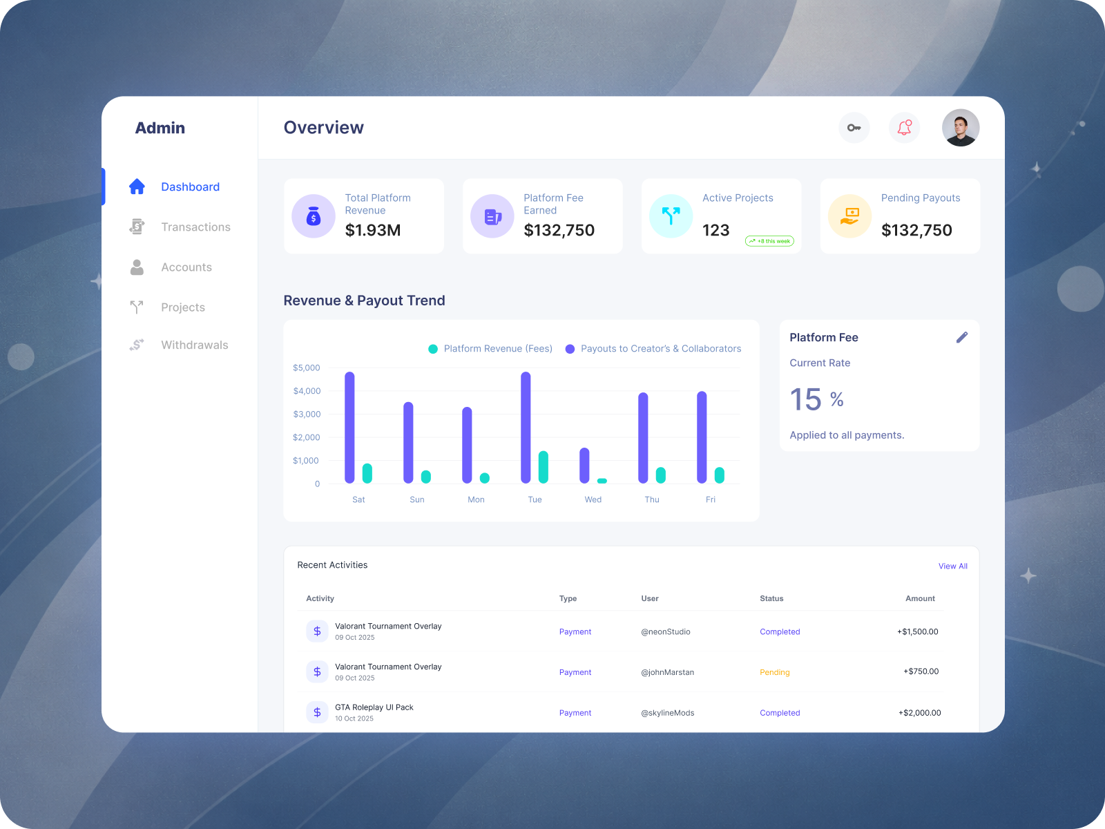Click the Projects arrows icon in sidebar

click(x=137, y=307)
